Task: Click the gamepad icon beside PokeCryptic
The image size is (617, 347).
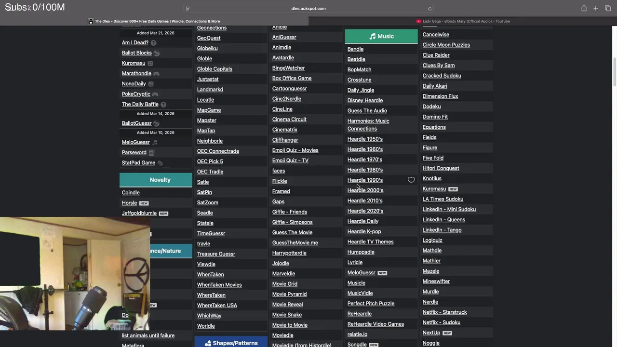Action: coord(155,94)
